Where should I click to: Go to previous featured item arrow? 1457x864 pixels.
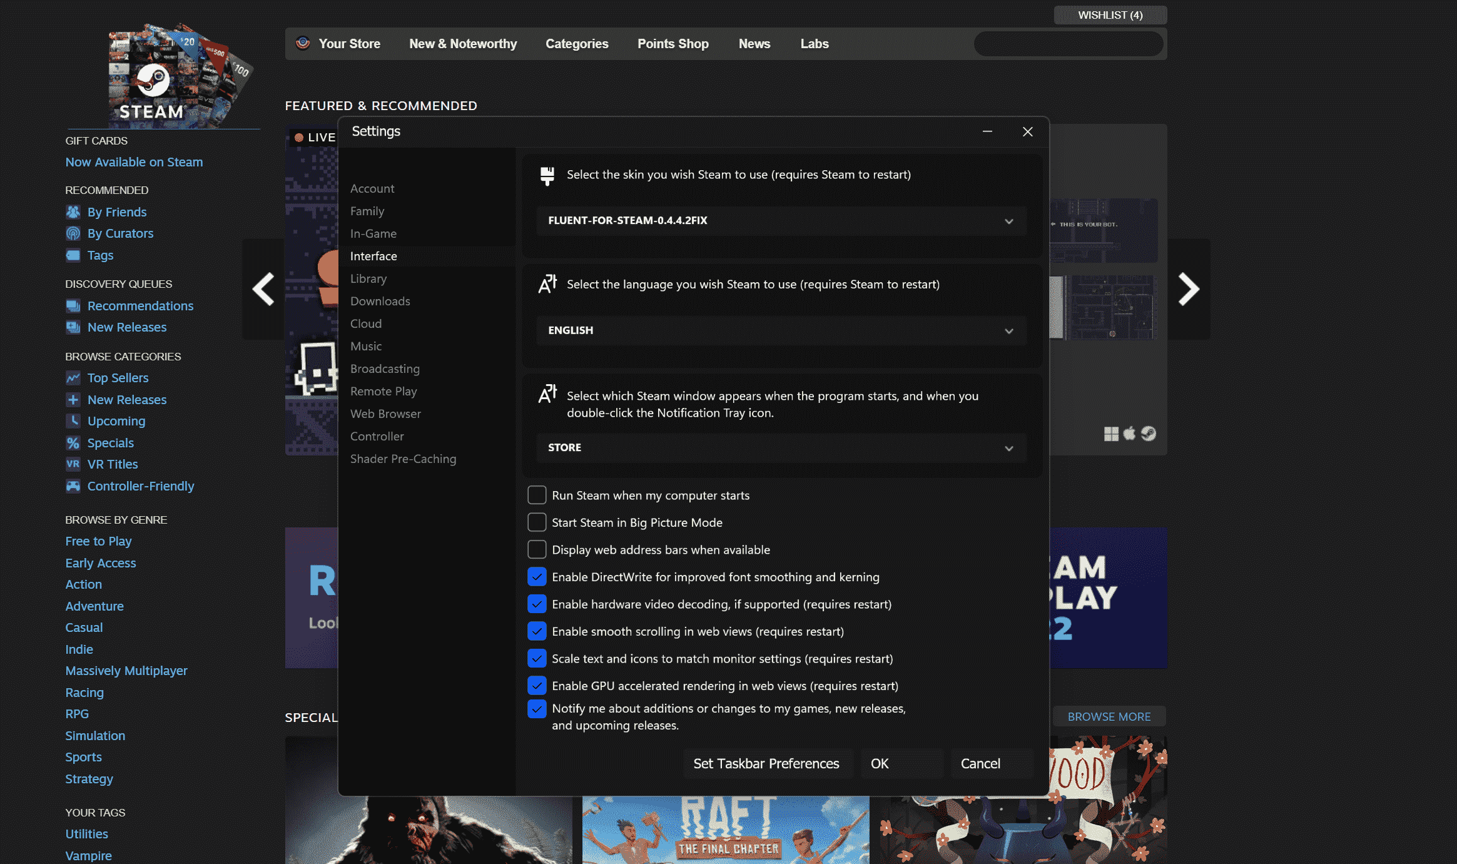263,289
